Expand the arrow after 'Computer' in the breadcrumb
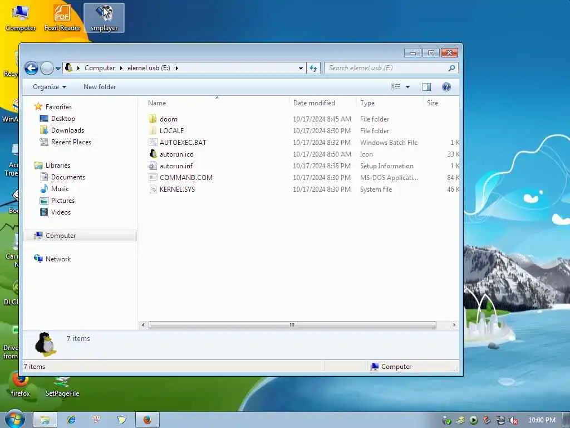This screenshot has height=428, width=570. 121,68
